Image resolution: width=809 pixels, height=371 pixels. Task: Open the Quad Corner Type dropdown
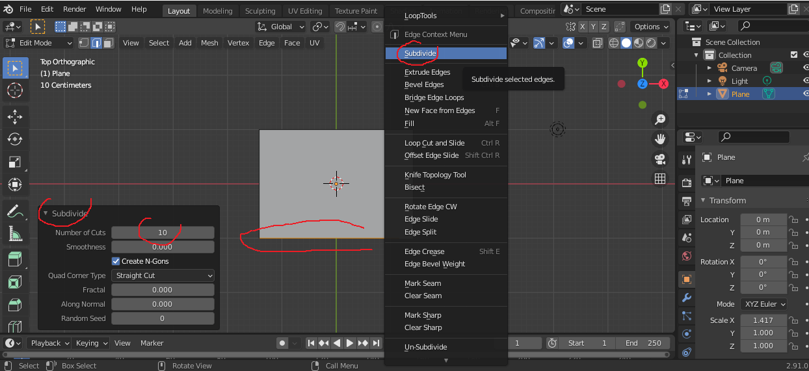point(163,275)
